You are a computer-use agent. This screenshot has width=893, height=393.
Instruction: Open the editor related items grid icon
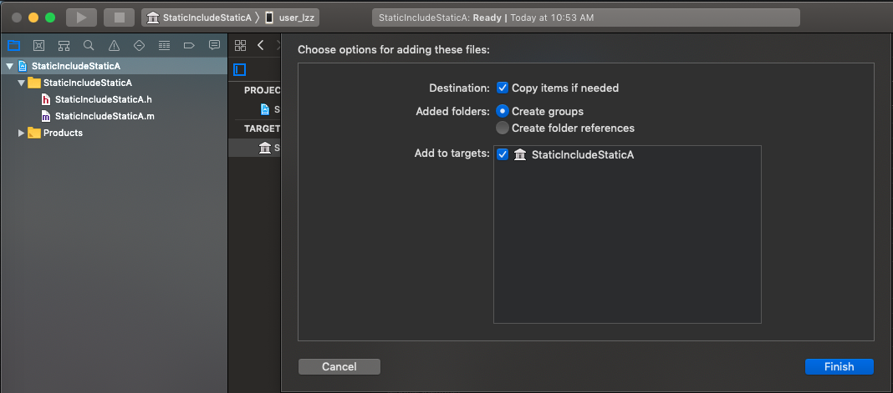click(240, 45)
